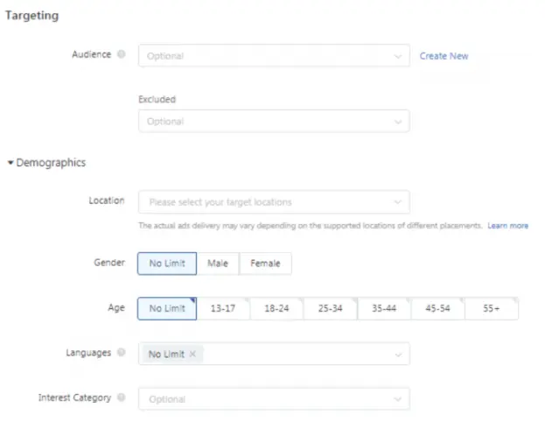Enable the 35-44 age bracket

(x=384, y=308)
